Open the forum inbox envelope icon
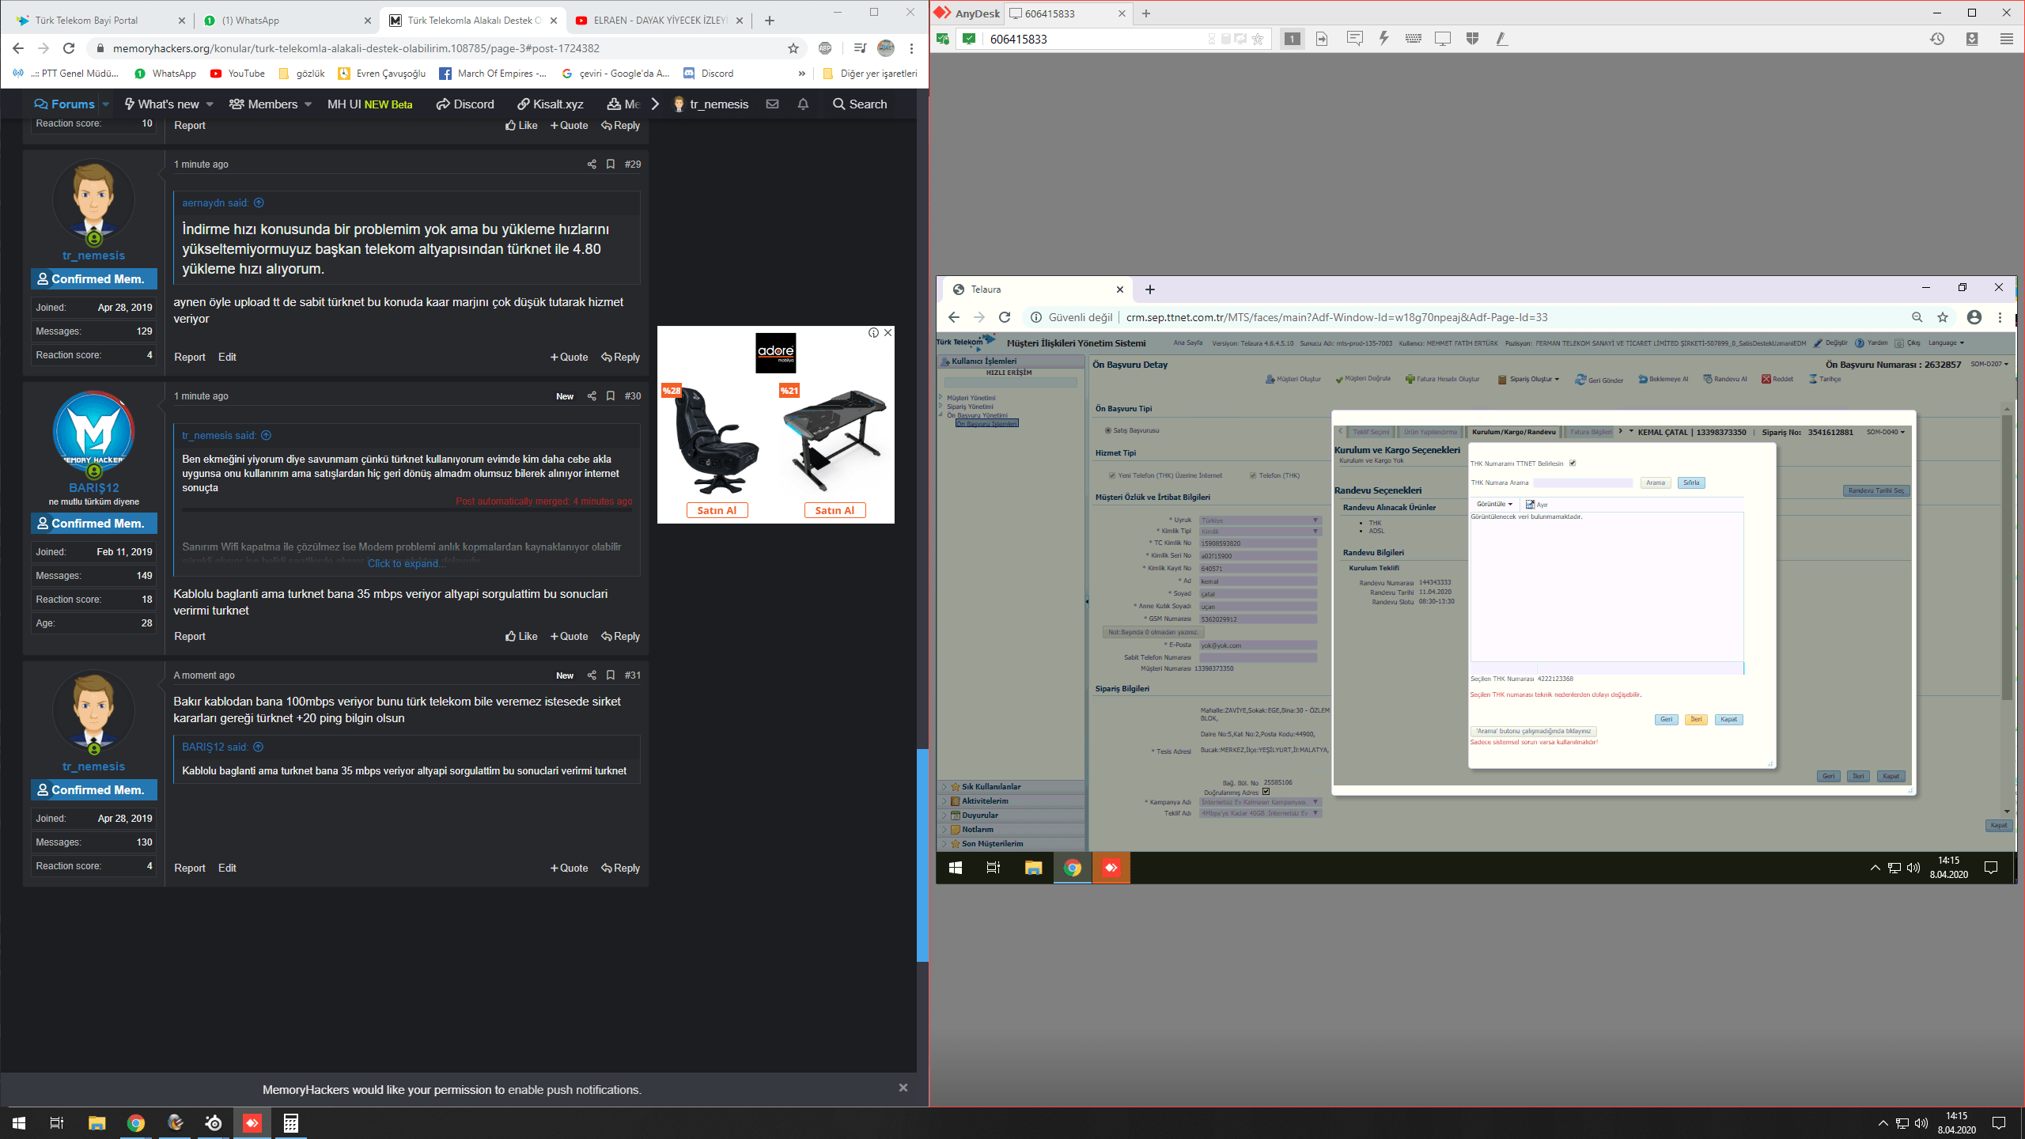Image resolution: width=2025 pixels, height=1139 pixels. click(773, 104)
